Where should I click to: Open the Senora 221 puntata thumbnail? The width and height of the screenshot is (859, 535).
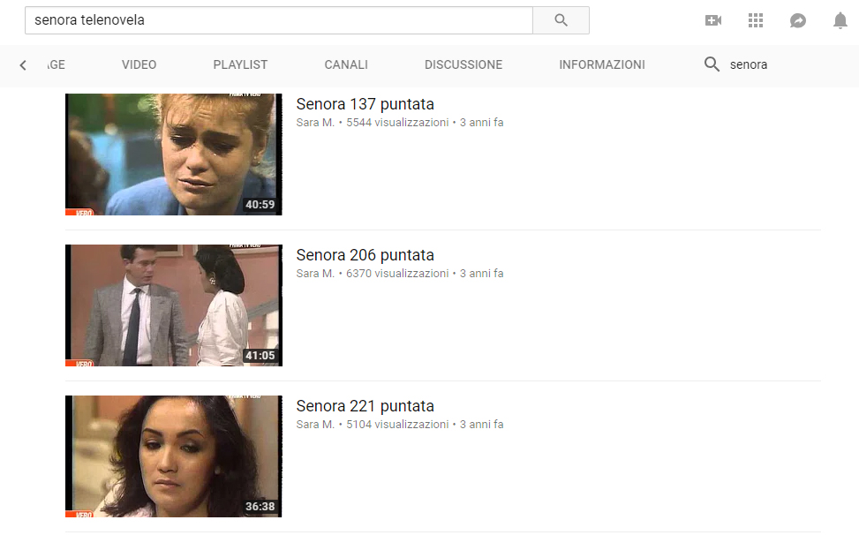(x=174, y=456)
